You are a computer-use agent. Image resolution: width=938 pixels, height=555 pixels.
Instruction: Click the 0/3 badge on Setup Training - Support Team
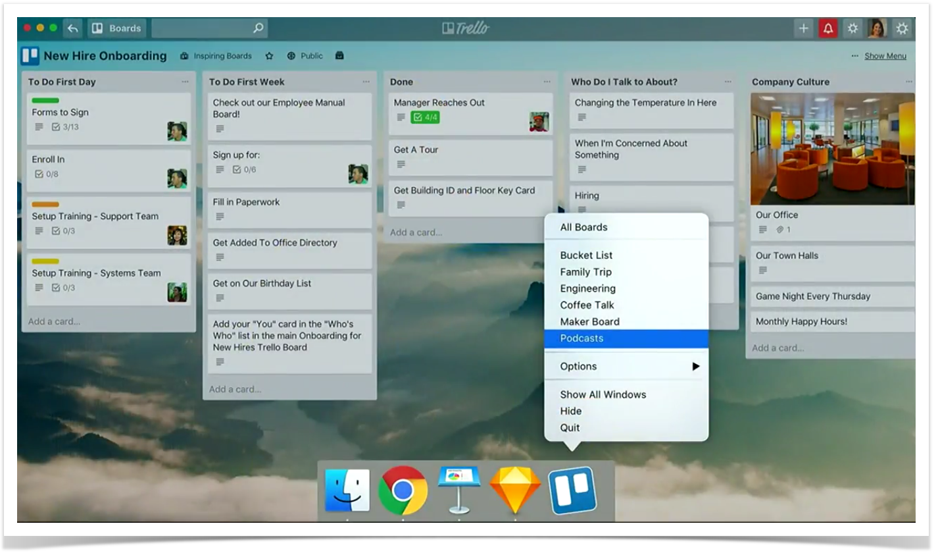(x=64, y=231)
